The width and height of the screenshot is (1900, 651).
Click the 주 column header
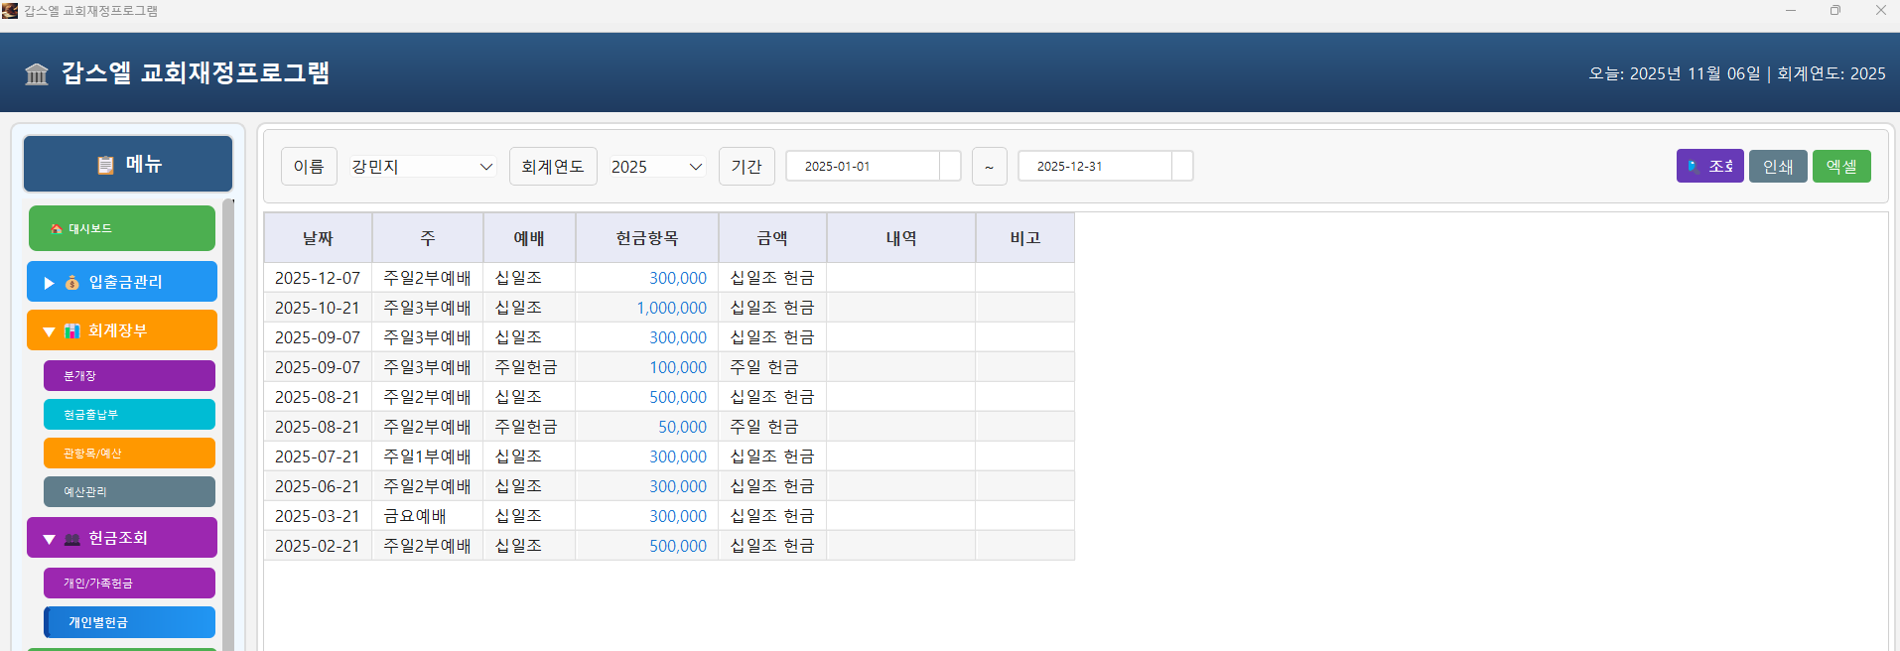(428, 238)
